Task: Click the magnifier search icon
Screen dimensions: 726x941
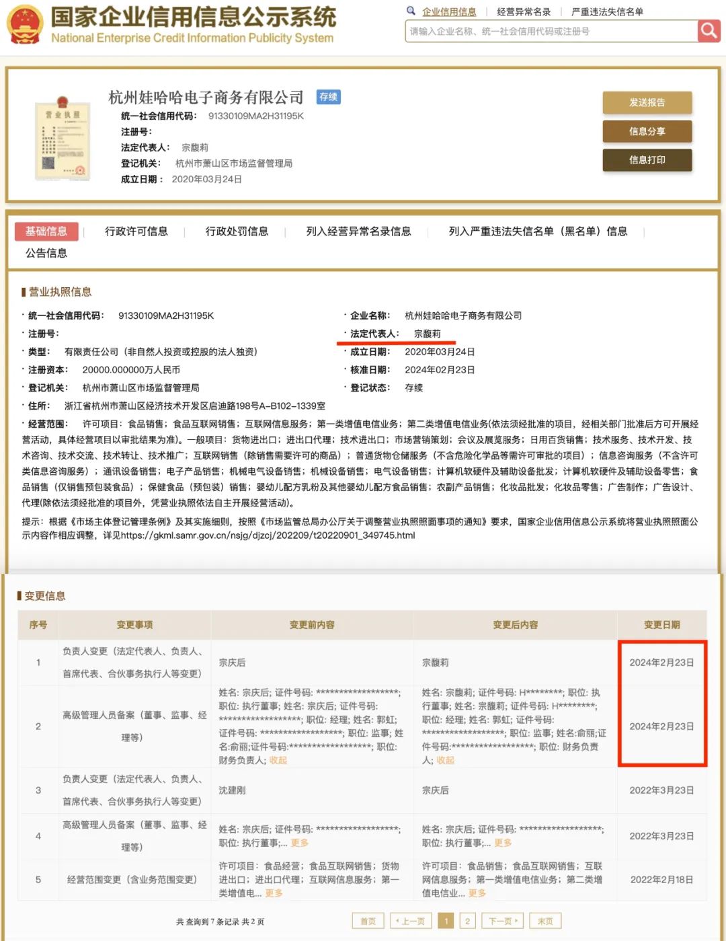Action: point(709,31)
